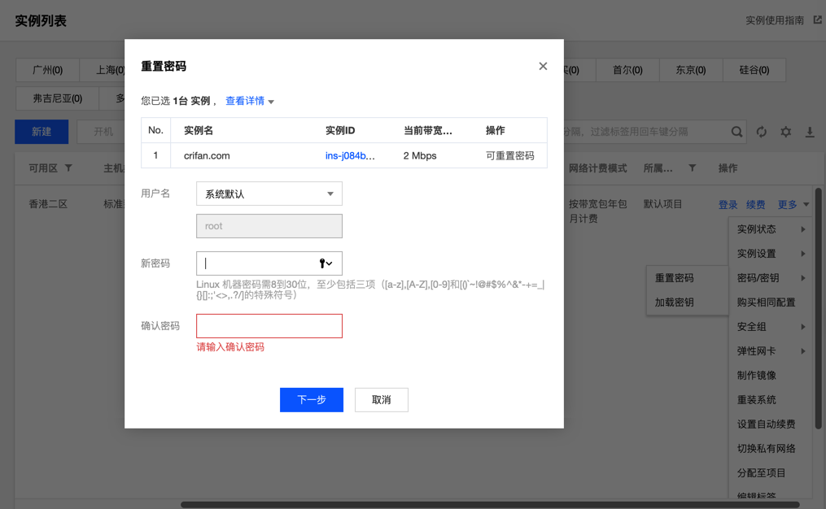This screenshot has width=826, height=509.
Task: Switch to 东京(0) region tab
Action: [691, 70]
